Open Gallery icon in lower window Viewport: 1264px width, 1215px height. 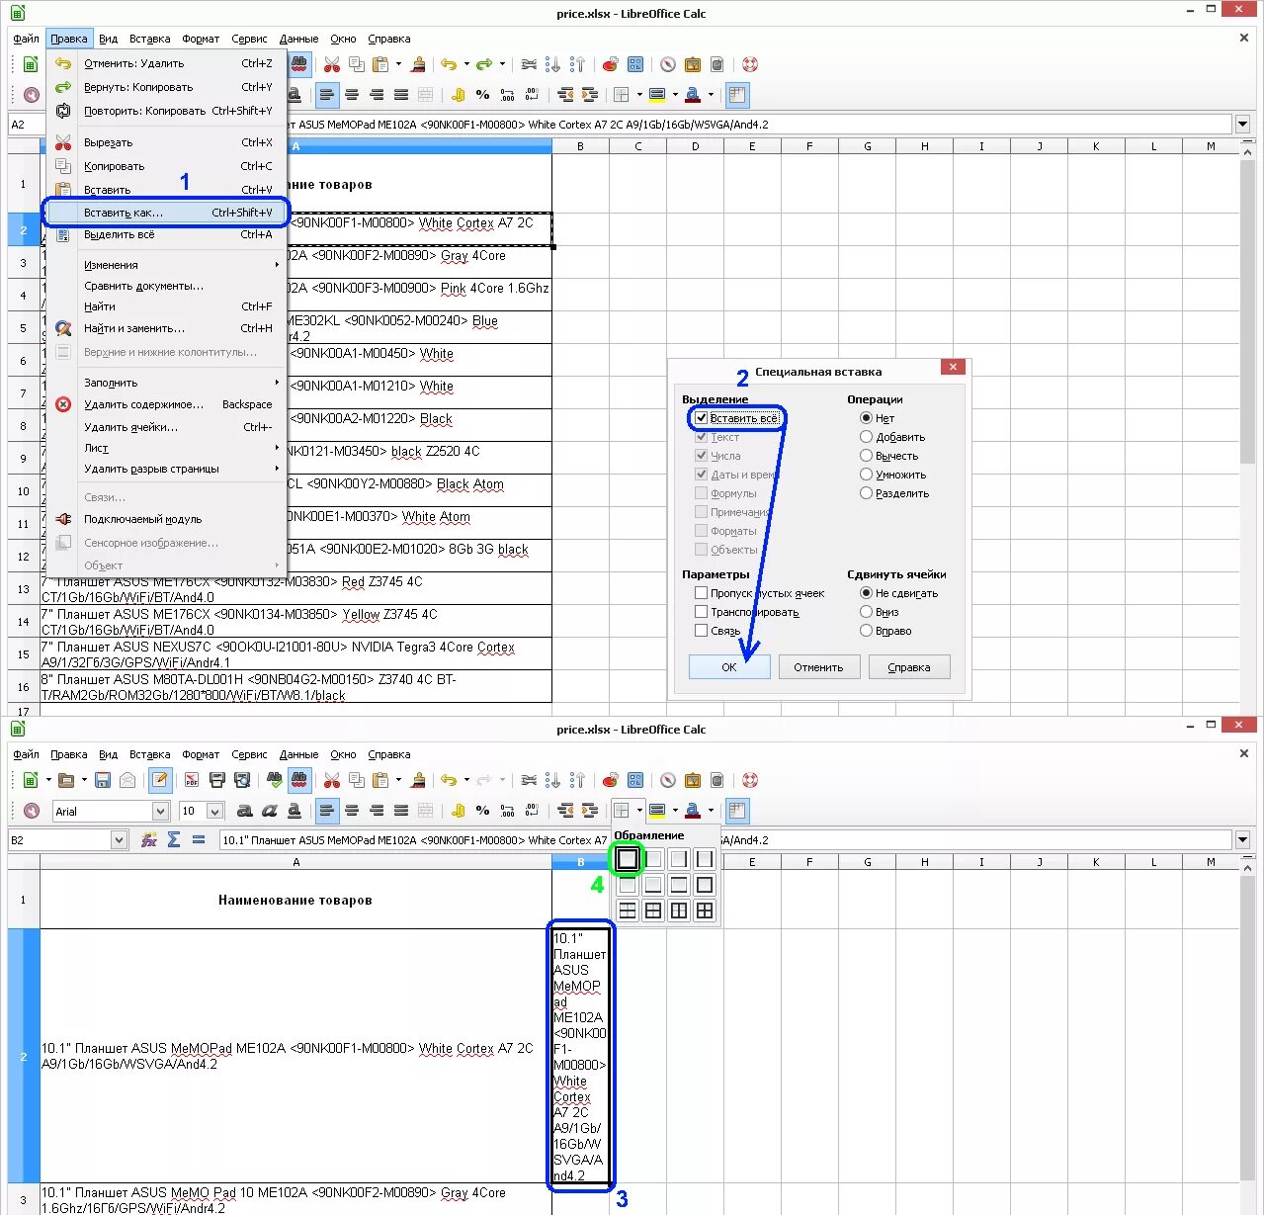(693, 780)
